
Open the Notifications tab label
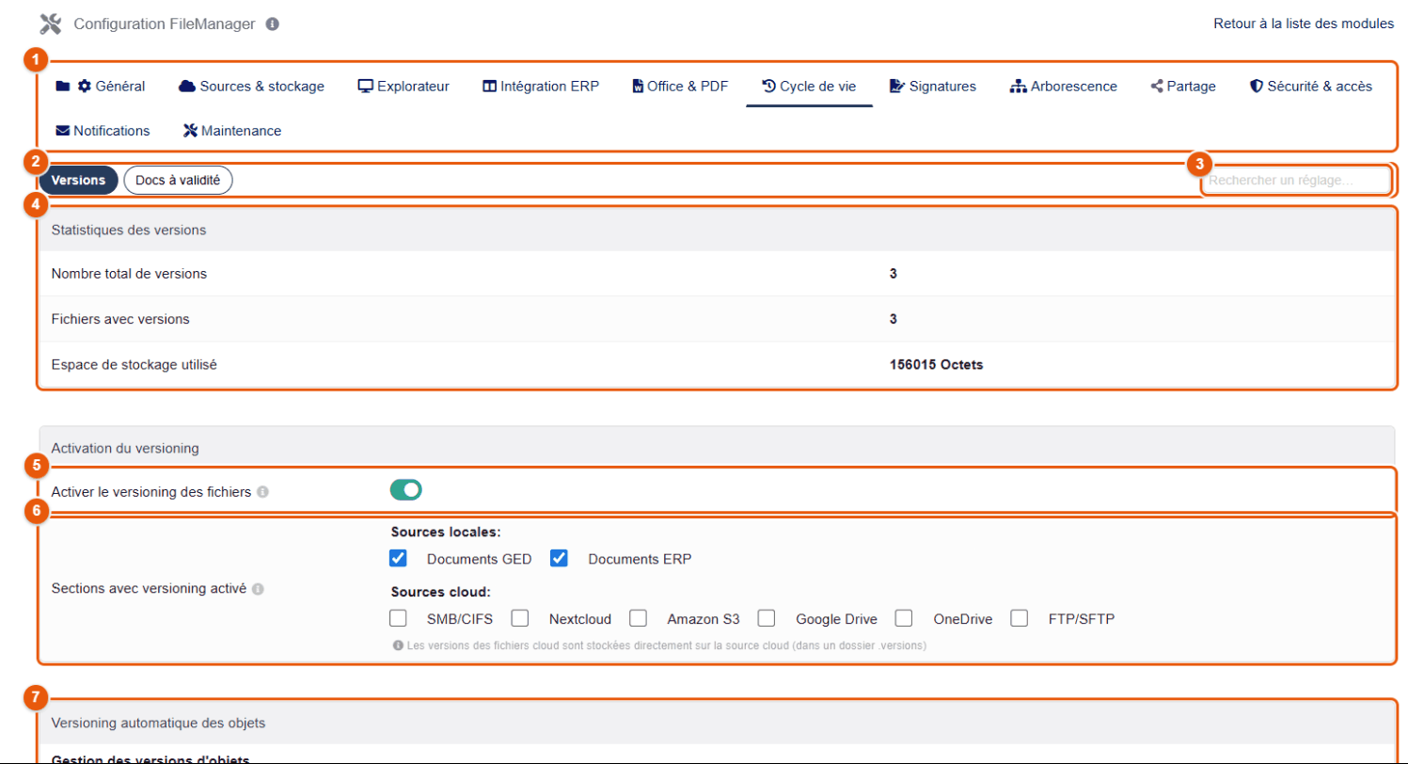pyautogui.click(x=111, y=131)
